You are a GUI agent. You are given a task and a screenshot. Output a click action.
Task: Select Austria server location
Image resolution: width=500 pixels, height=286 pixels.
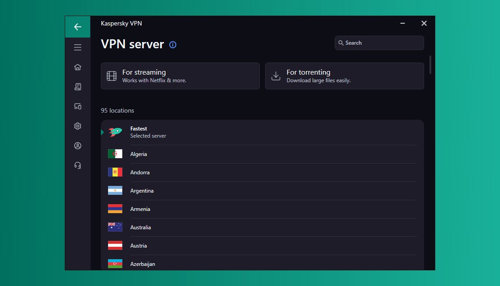(x=262, y=246)
